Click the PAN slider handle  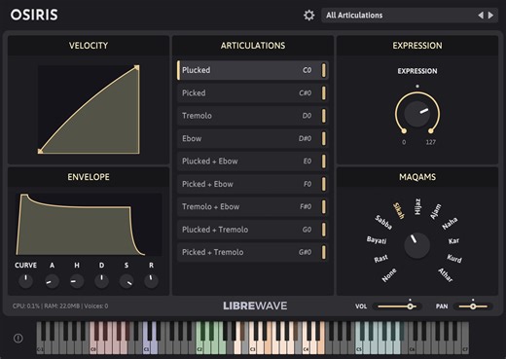pos(473,306)
